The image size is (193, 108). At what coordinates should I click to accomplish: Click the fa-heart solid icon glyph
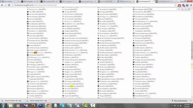[x=98, y=86]
